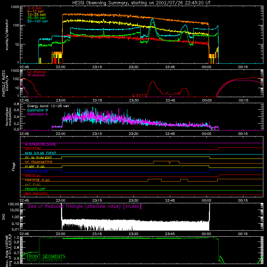Image resolution: width=267 pixels, height=267 pixels.
Task: Click the SC_IN_SUNLIGHT flag label
Action: [x=38, y=158]
